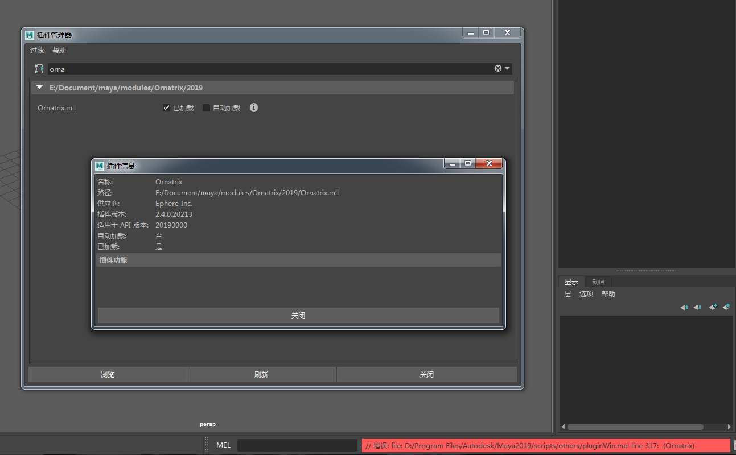Image resolution: width=736 pixels, height=455 pixels.
Task: Create a new empty display layer
Action: (x=713, y=307)
